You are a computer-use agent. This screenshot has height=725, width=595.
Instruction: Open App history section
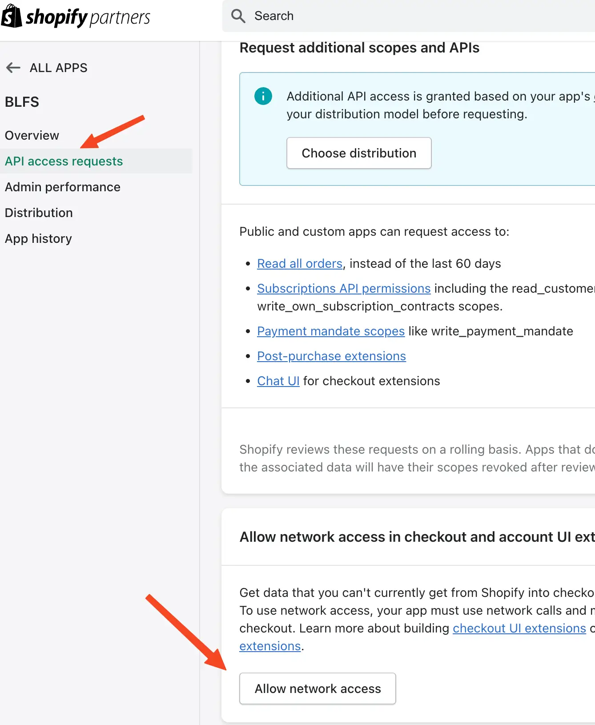[x=38, y=238]
